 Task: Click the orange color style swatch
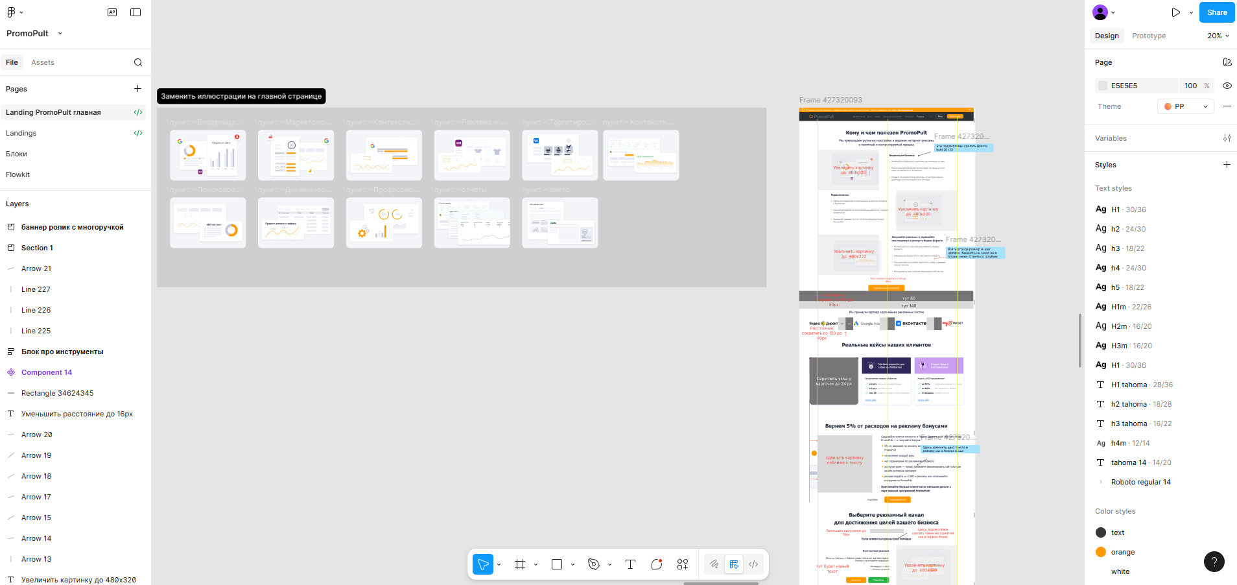point(1101,552)
